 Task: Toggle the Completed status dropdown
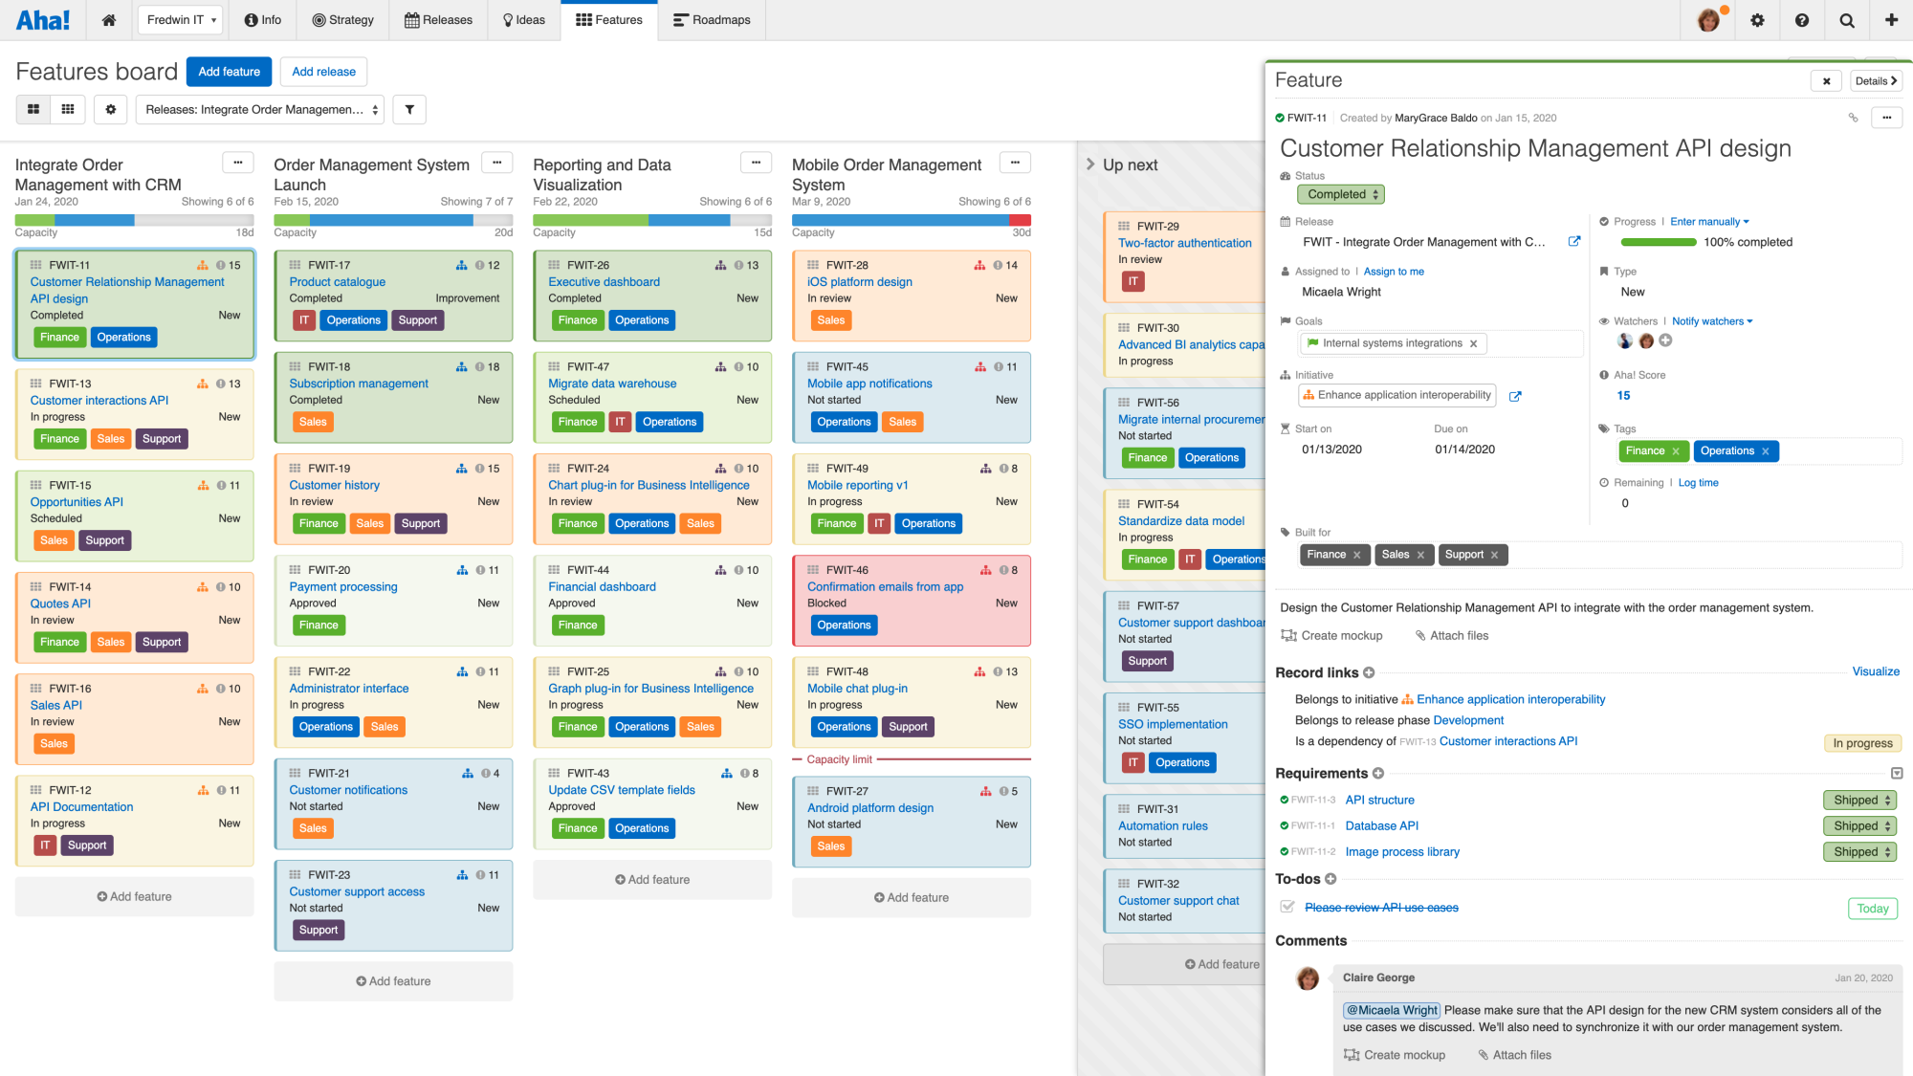pyautogui.click(x=1340, y=194)
